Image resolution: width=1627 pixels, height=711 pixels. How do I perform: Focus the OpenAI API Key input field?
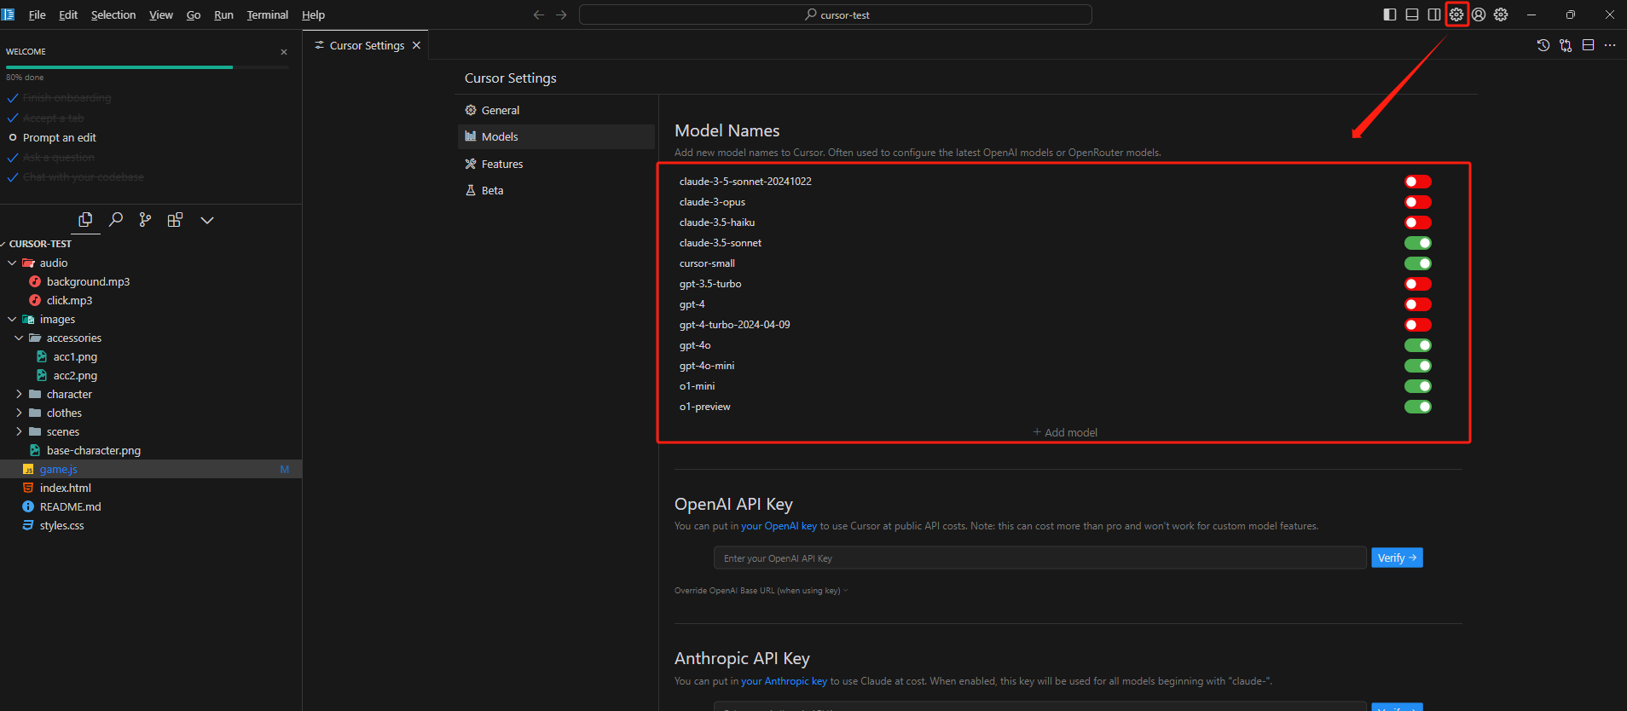pyautogui.click(x=1040, y=558)
